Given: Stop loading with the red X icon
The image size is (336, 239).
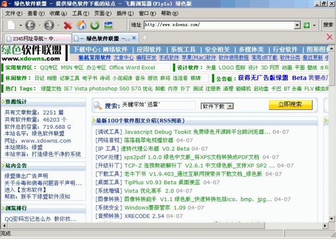Looking at the screenshot, I should click(x=68, y=25).
